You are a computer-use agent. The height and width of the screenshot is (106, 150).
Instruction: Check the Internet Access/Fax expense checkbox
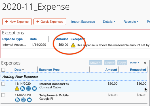pos(3,84)
